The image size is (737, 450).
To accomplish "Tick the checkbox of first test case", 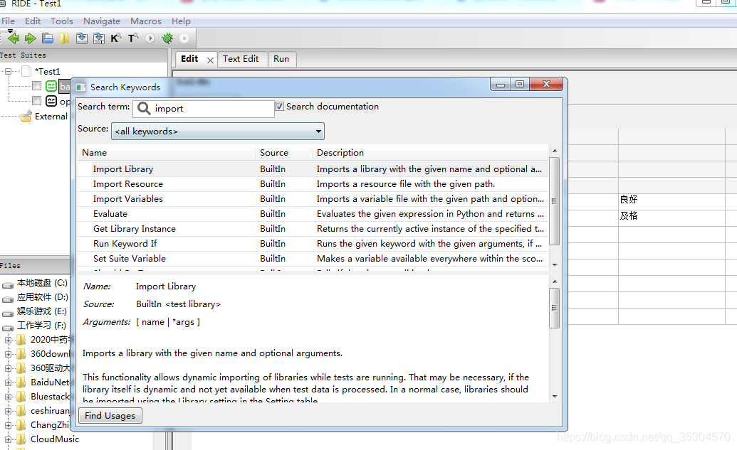I will point(36,85).
